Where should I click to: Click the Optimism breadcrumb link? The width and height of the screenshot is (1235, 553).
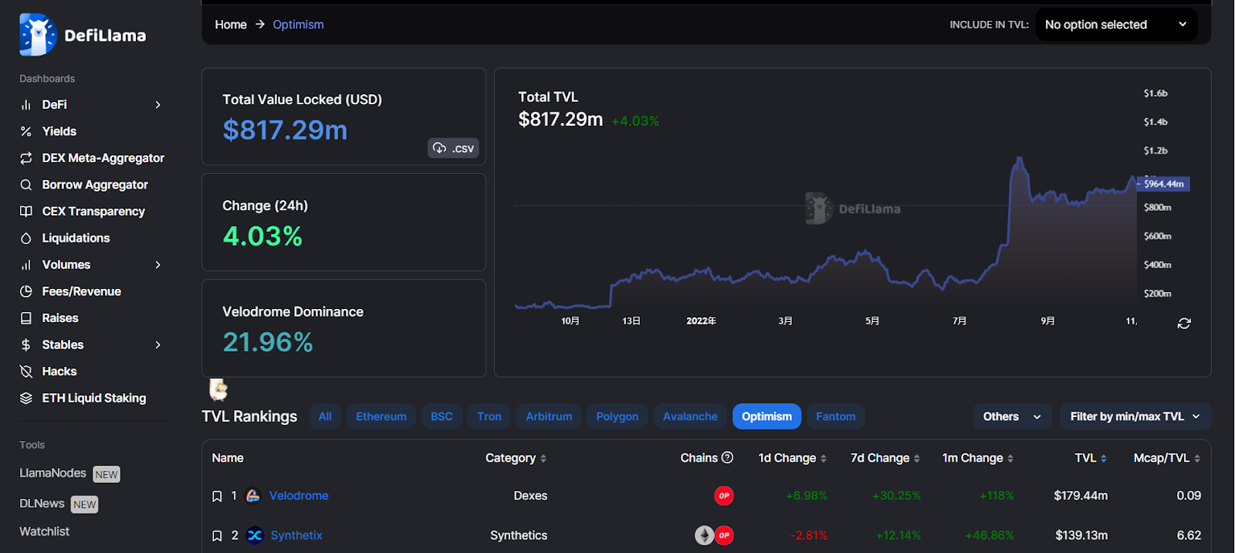pos(298,25)
